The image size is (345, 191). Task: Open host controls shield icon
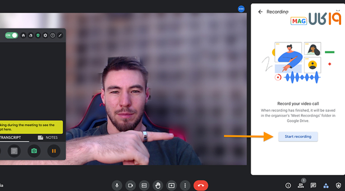(x=339, y=185)
